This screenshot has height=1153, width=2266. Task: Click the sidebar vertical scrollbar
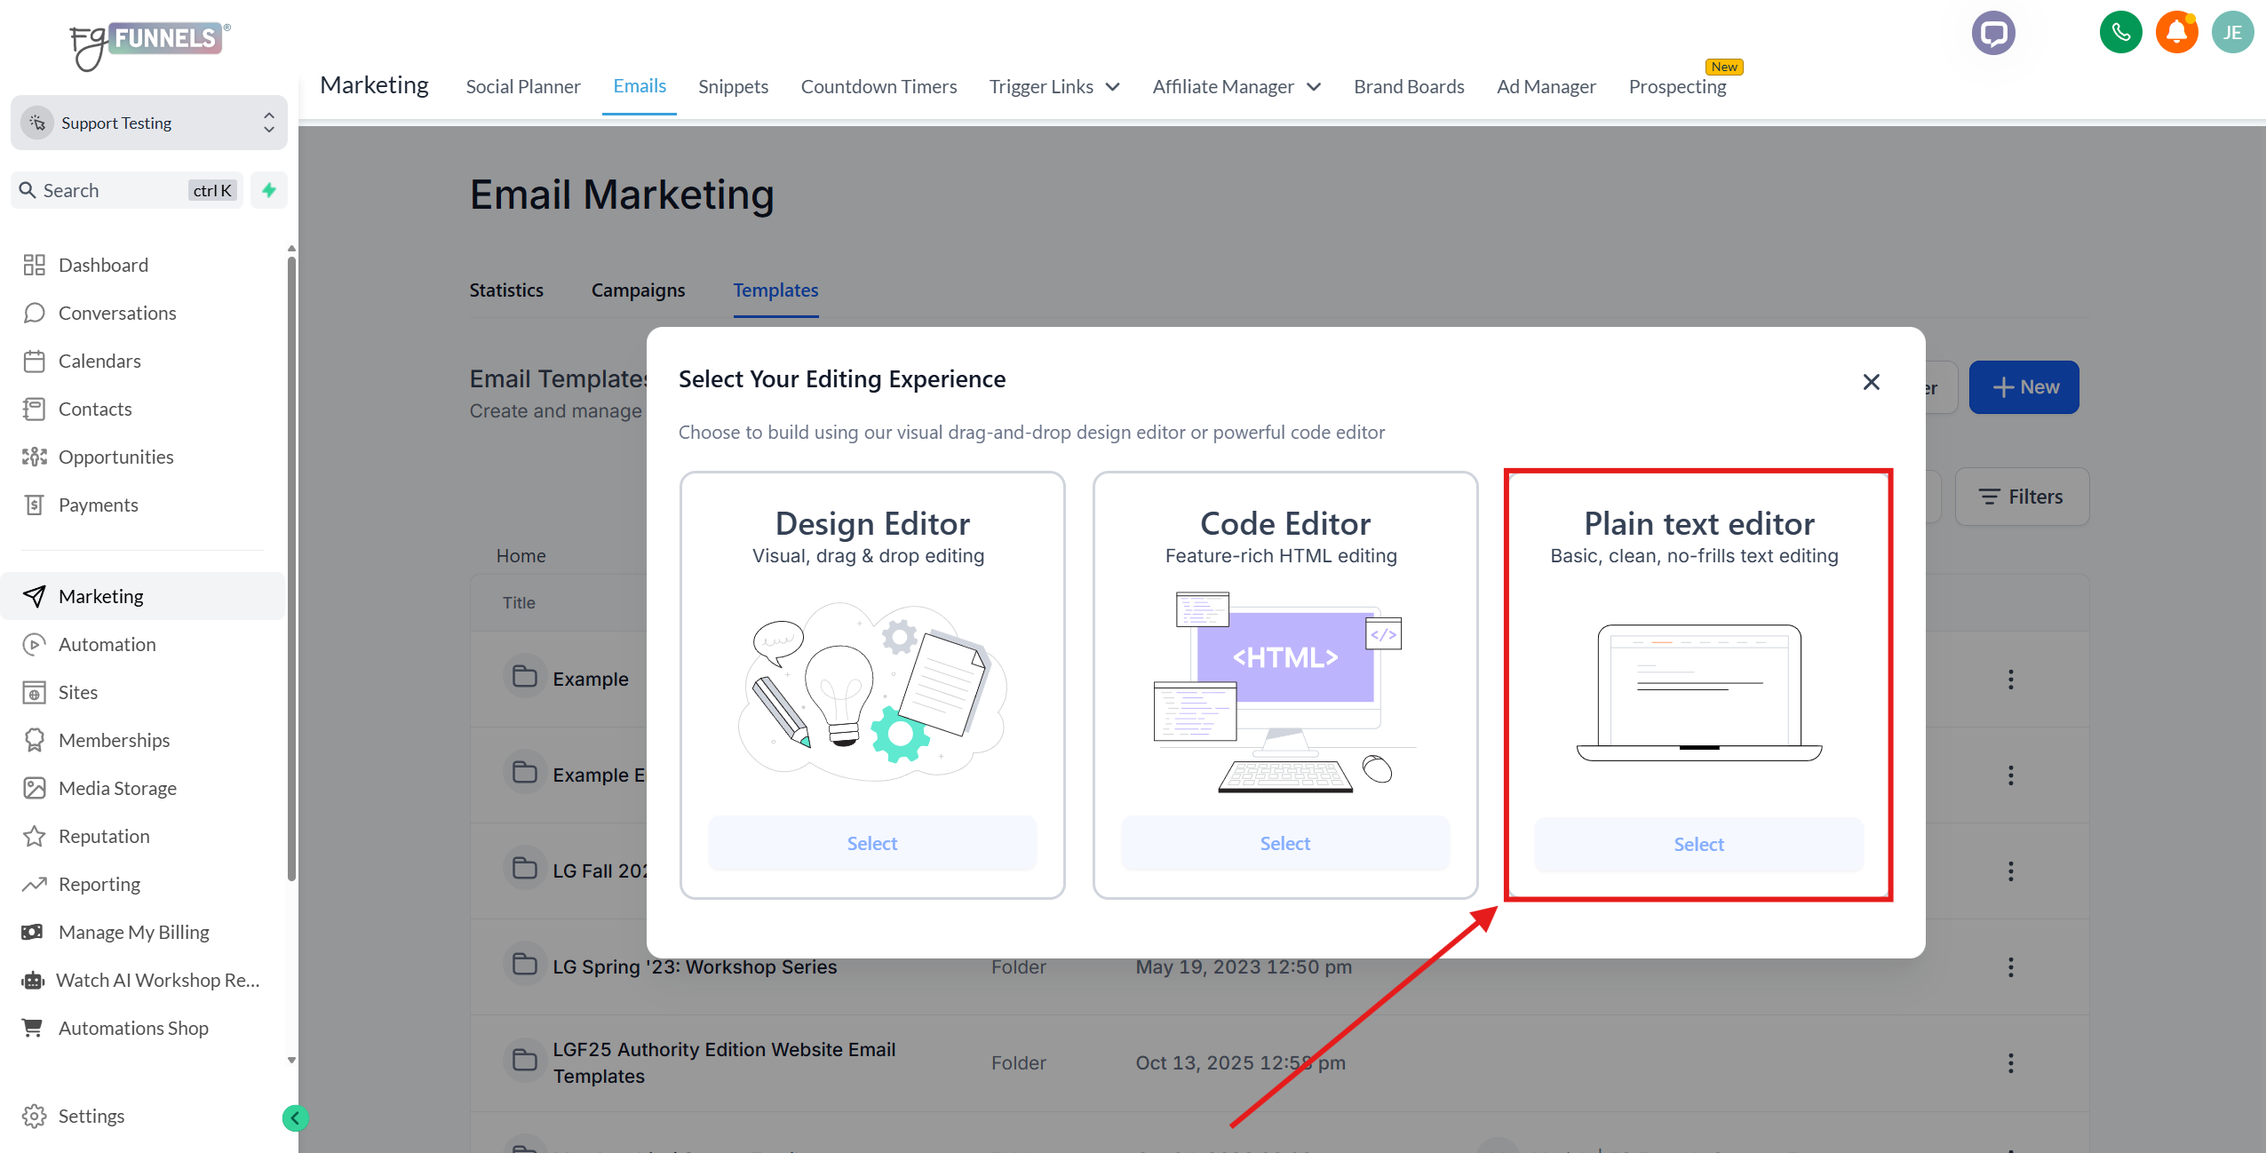click(x=291, y=569)
